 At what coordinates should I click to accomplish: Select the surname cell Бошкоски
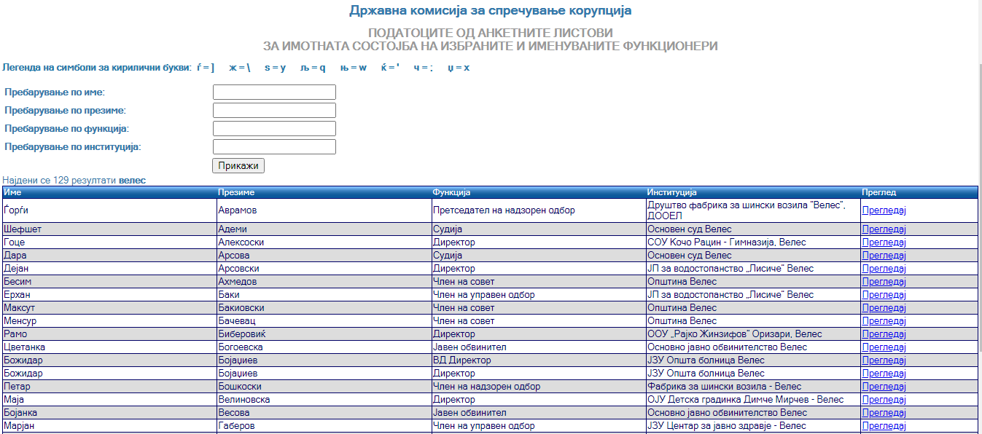pyautogui.click(x=324, y=387)
